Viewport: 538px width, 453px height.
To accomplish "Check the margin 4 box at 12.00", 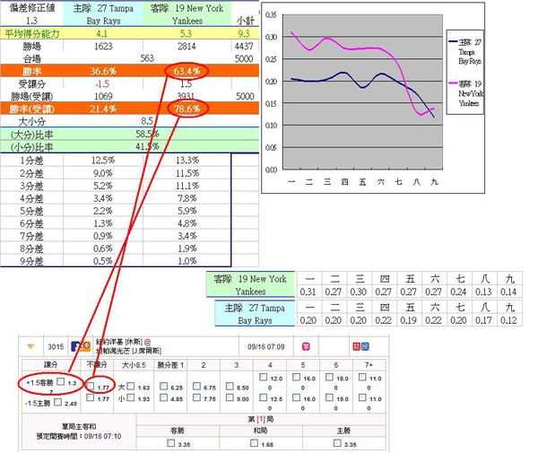I will pyautogui.click(x=263, y=377).
